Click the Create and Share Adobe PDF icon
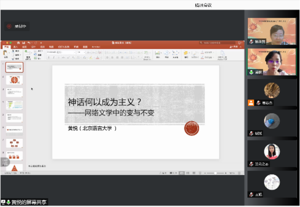This screenshot has width=300, height=207. point(222,54)
